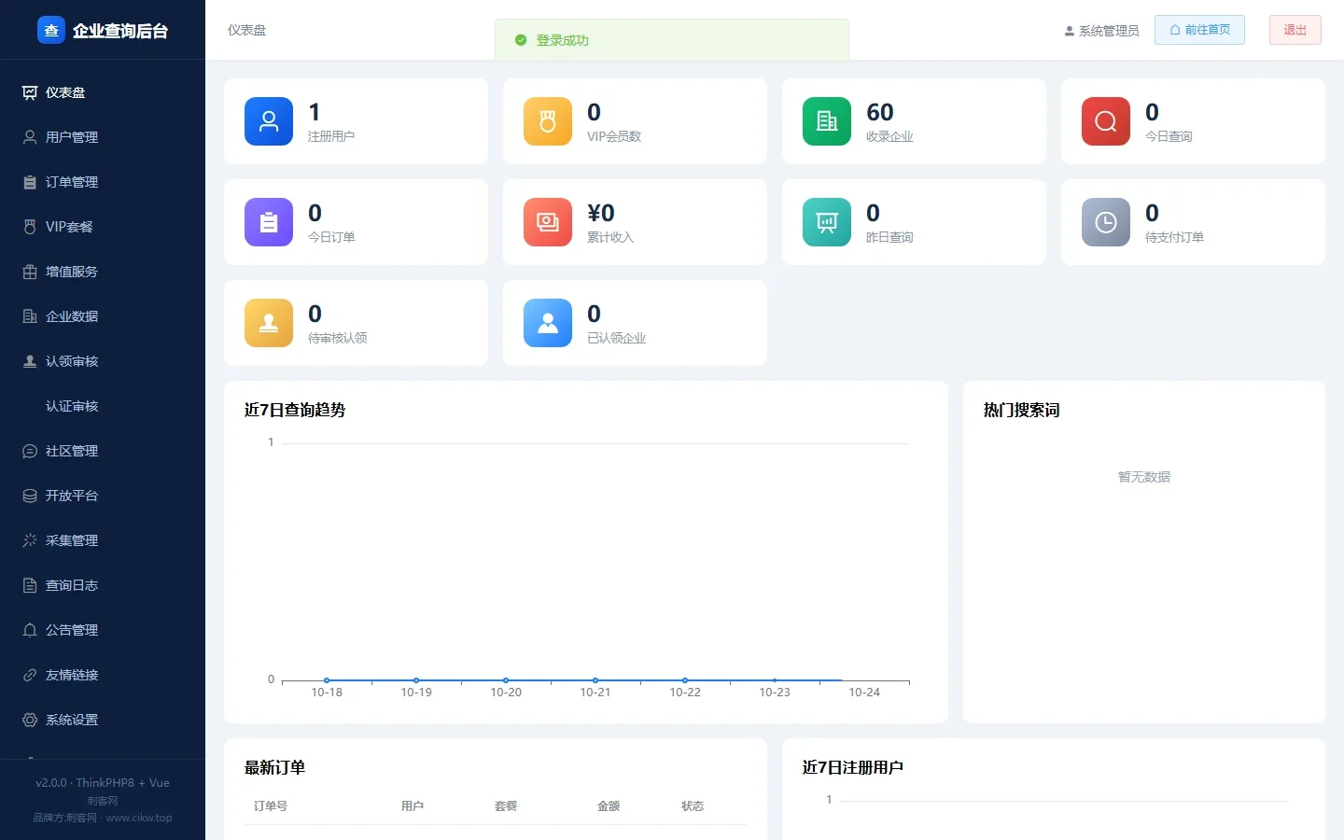The image size is (1344, 840).
Task: Click the blue 已认领企业 person icon
Action: tap(548, 323)
